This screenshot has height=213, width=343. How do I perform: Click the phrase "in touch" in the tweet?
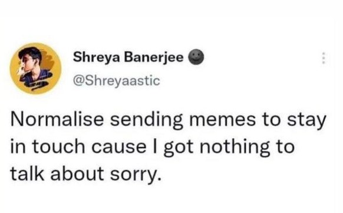pos(48,146)
